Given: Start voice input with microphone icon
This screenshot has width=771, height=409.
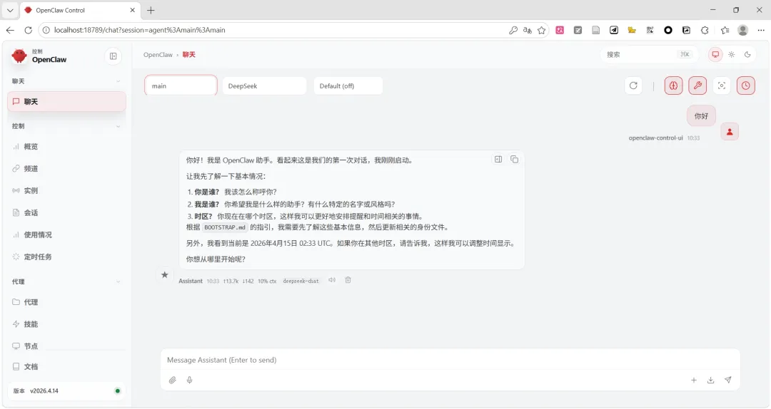Looking at the screenshot, I should [189, 380].
